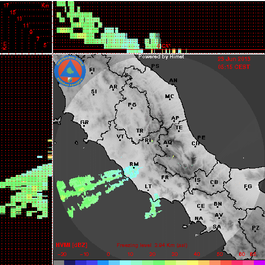Click the '50' dBZ scale value
The height and width of the screenshot is (265, 265).
coord(219,254)
